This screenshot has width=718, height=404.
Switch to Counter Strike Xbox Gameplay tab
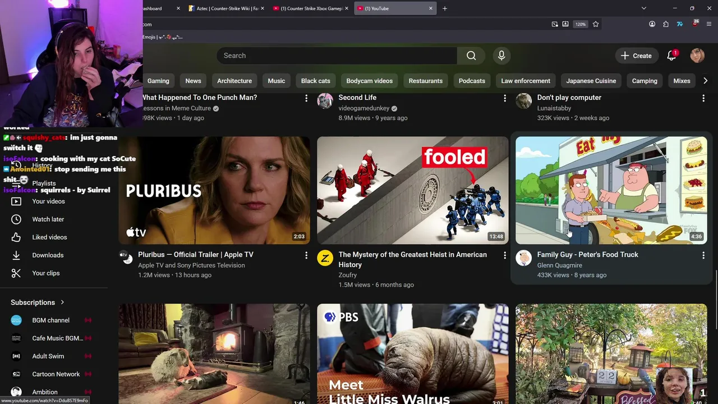pyautogui.click(x=311, y=8)
